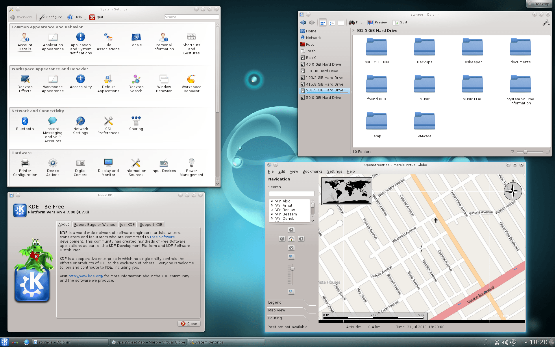Click Marble's zoom out magnifier button

pos(291,291)
